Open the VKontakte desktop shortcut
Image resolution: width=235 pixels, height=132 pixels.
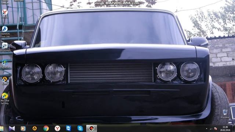(x=5, y=47)
